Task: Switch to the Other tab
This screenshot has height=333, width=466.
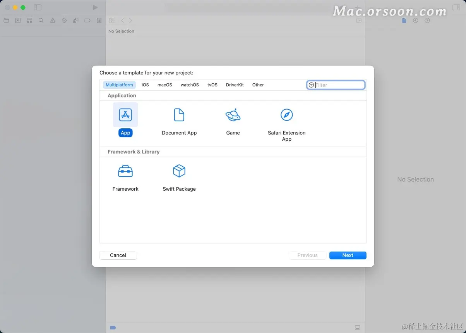Action: click(x=258, y=85)
